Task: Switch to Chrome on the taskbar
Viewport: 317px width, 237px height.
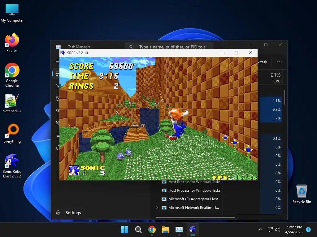Action: click(152, 230)
